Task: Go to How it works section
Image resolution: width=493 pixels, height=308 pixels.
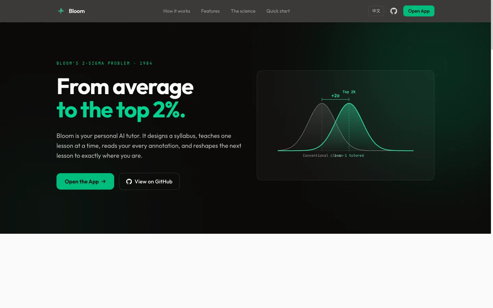Action: click(x=177, y=11)
